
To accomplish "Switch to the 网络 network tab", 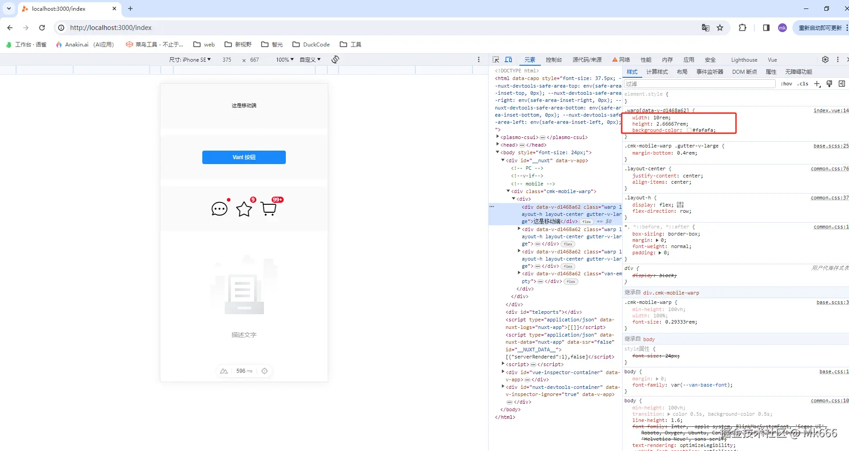I will tap(621, 59).
